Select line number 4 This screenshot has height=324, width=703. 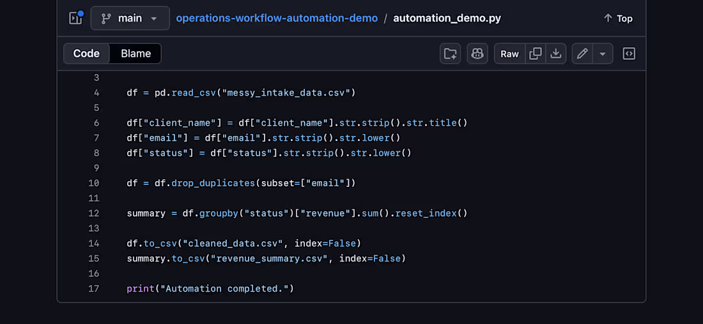coord(97,93)
